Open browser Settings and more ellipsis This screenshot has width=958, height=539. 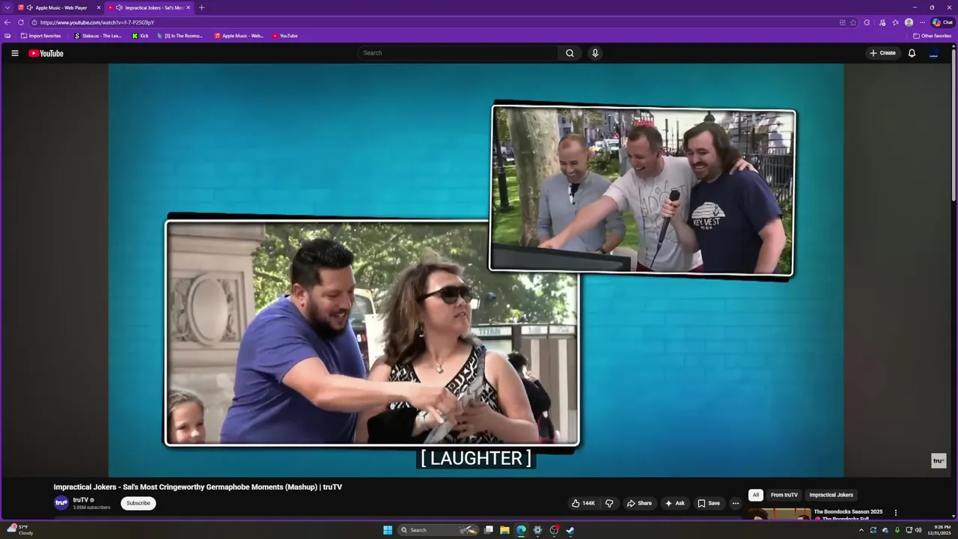922,22
